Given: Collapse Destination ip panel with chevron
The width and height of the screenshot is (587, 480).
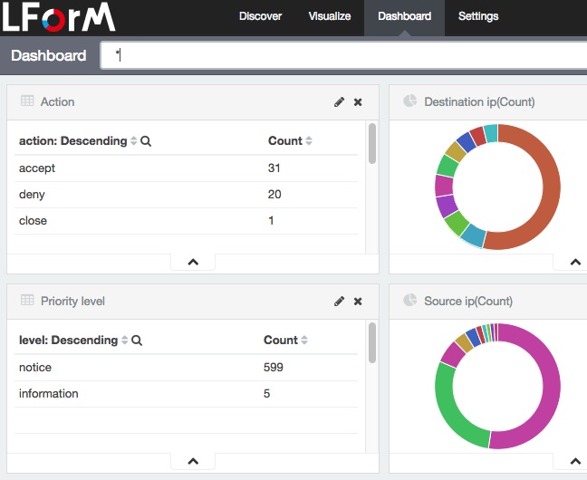Looking at the screenshot, I should (x=575, y=262).
